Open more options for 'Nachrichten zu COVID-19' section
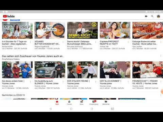 pyautogui.click(x=161, y=96)
